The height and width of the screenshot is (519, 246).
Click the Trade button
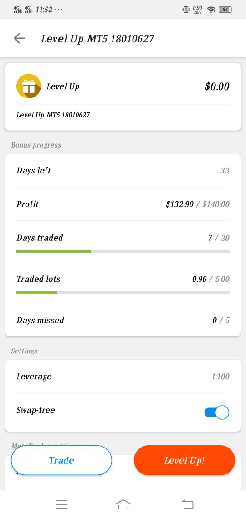61,460
